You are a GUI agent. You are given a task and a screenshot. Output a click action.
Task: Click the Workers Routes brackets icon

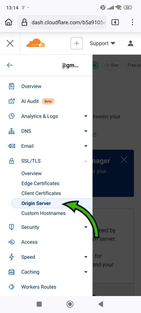[11, 287]
